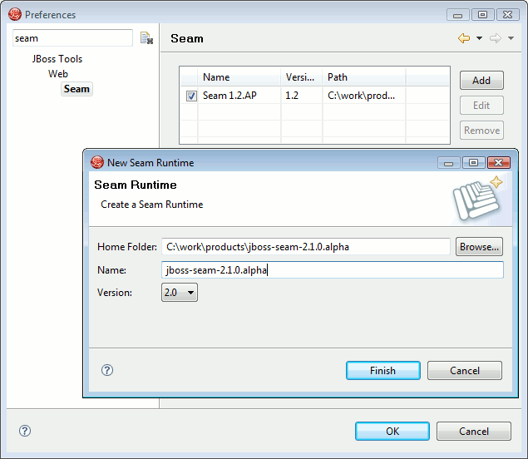The height and width of the screenshot is (459, 528).
Task: Open help in New Seam Runtime dialog
Action: [107, 370]
